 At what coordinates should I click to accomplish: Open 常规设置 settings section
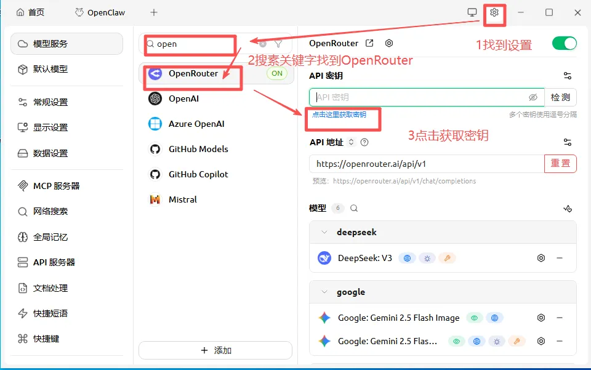pos(66,102)
